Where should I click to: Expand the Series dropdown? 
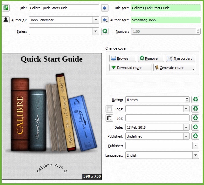[96, 31]
